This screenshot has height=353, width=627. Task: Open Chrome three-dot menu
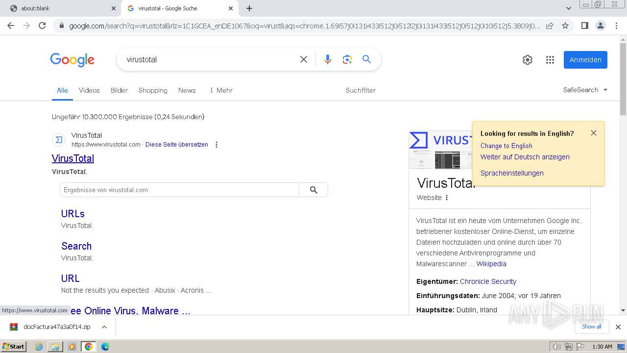pyautogui.click(x=616, y=25)
